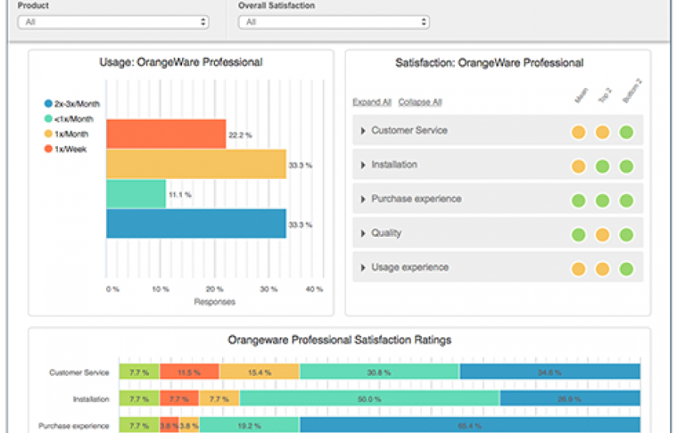This screenshot has height=433, width=677.
Task: Click the Purchase experience Mean status circle
Action: tap(578, 201)
